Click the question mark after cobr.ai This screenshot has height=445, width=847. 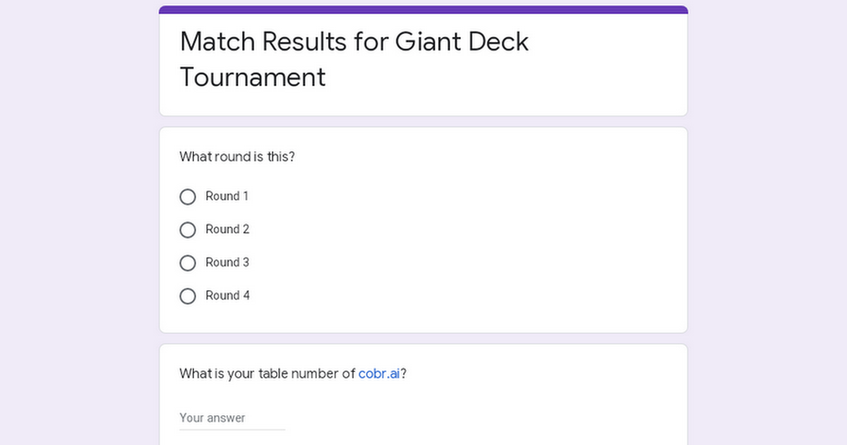pyautogui.click(x=404, y=374)
